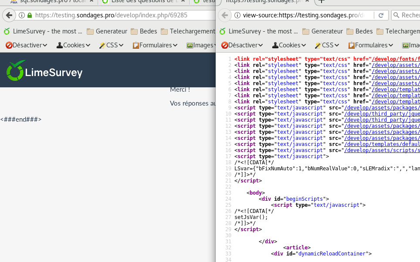This screenshot has height=262, width=420.
Task: Click the back arrow in left browser window
Action: pyautogui.click(x=9, y=15)
